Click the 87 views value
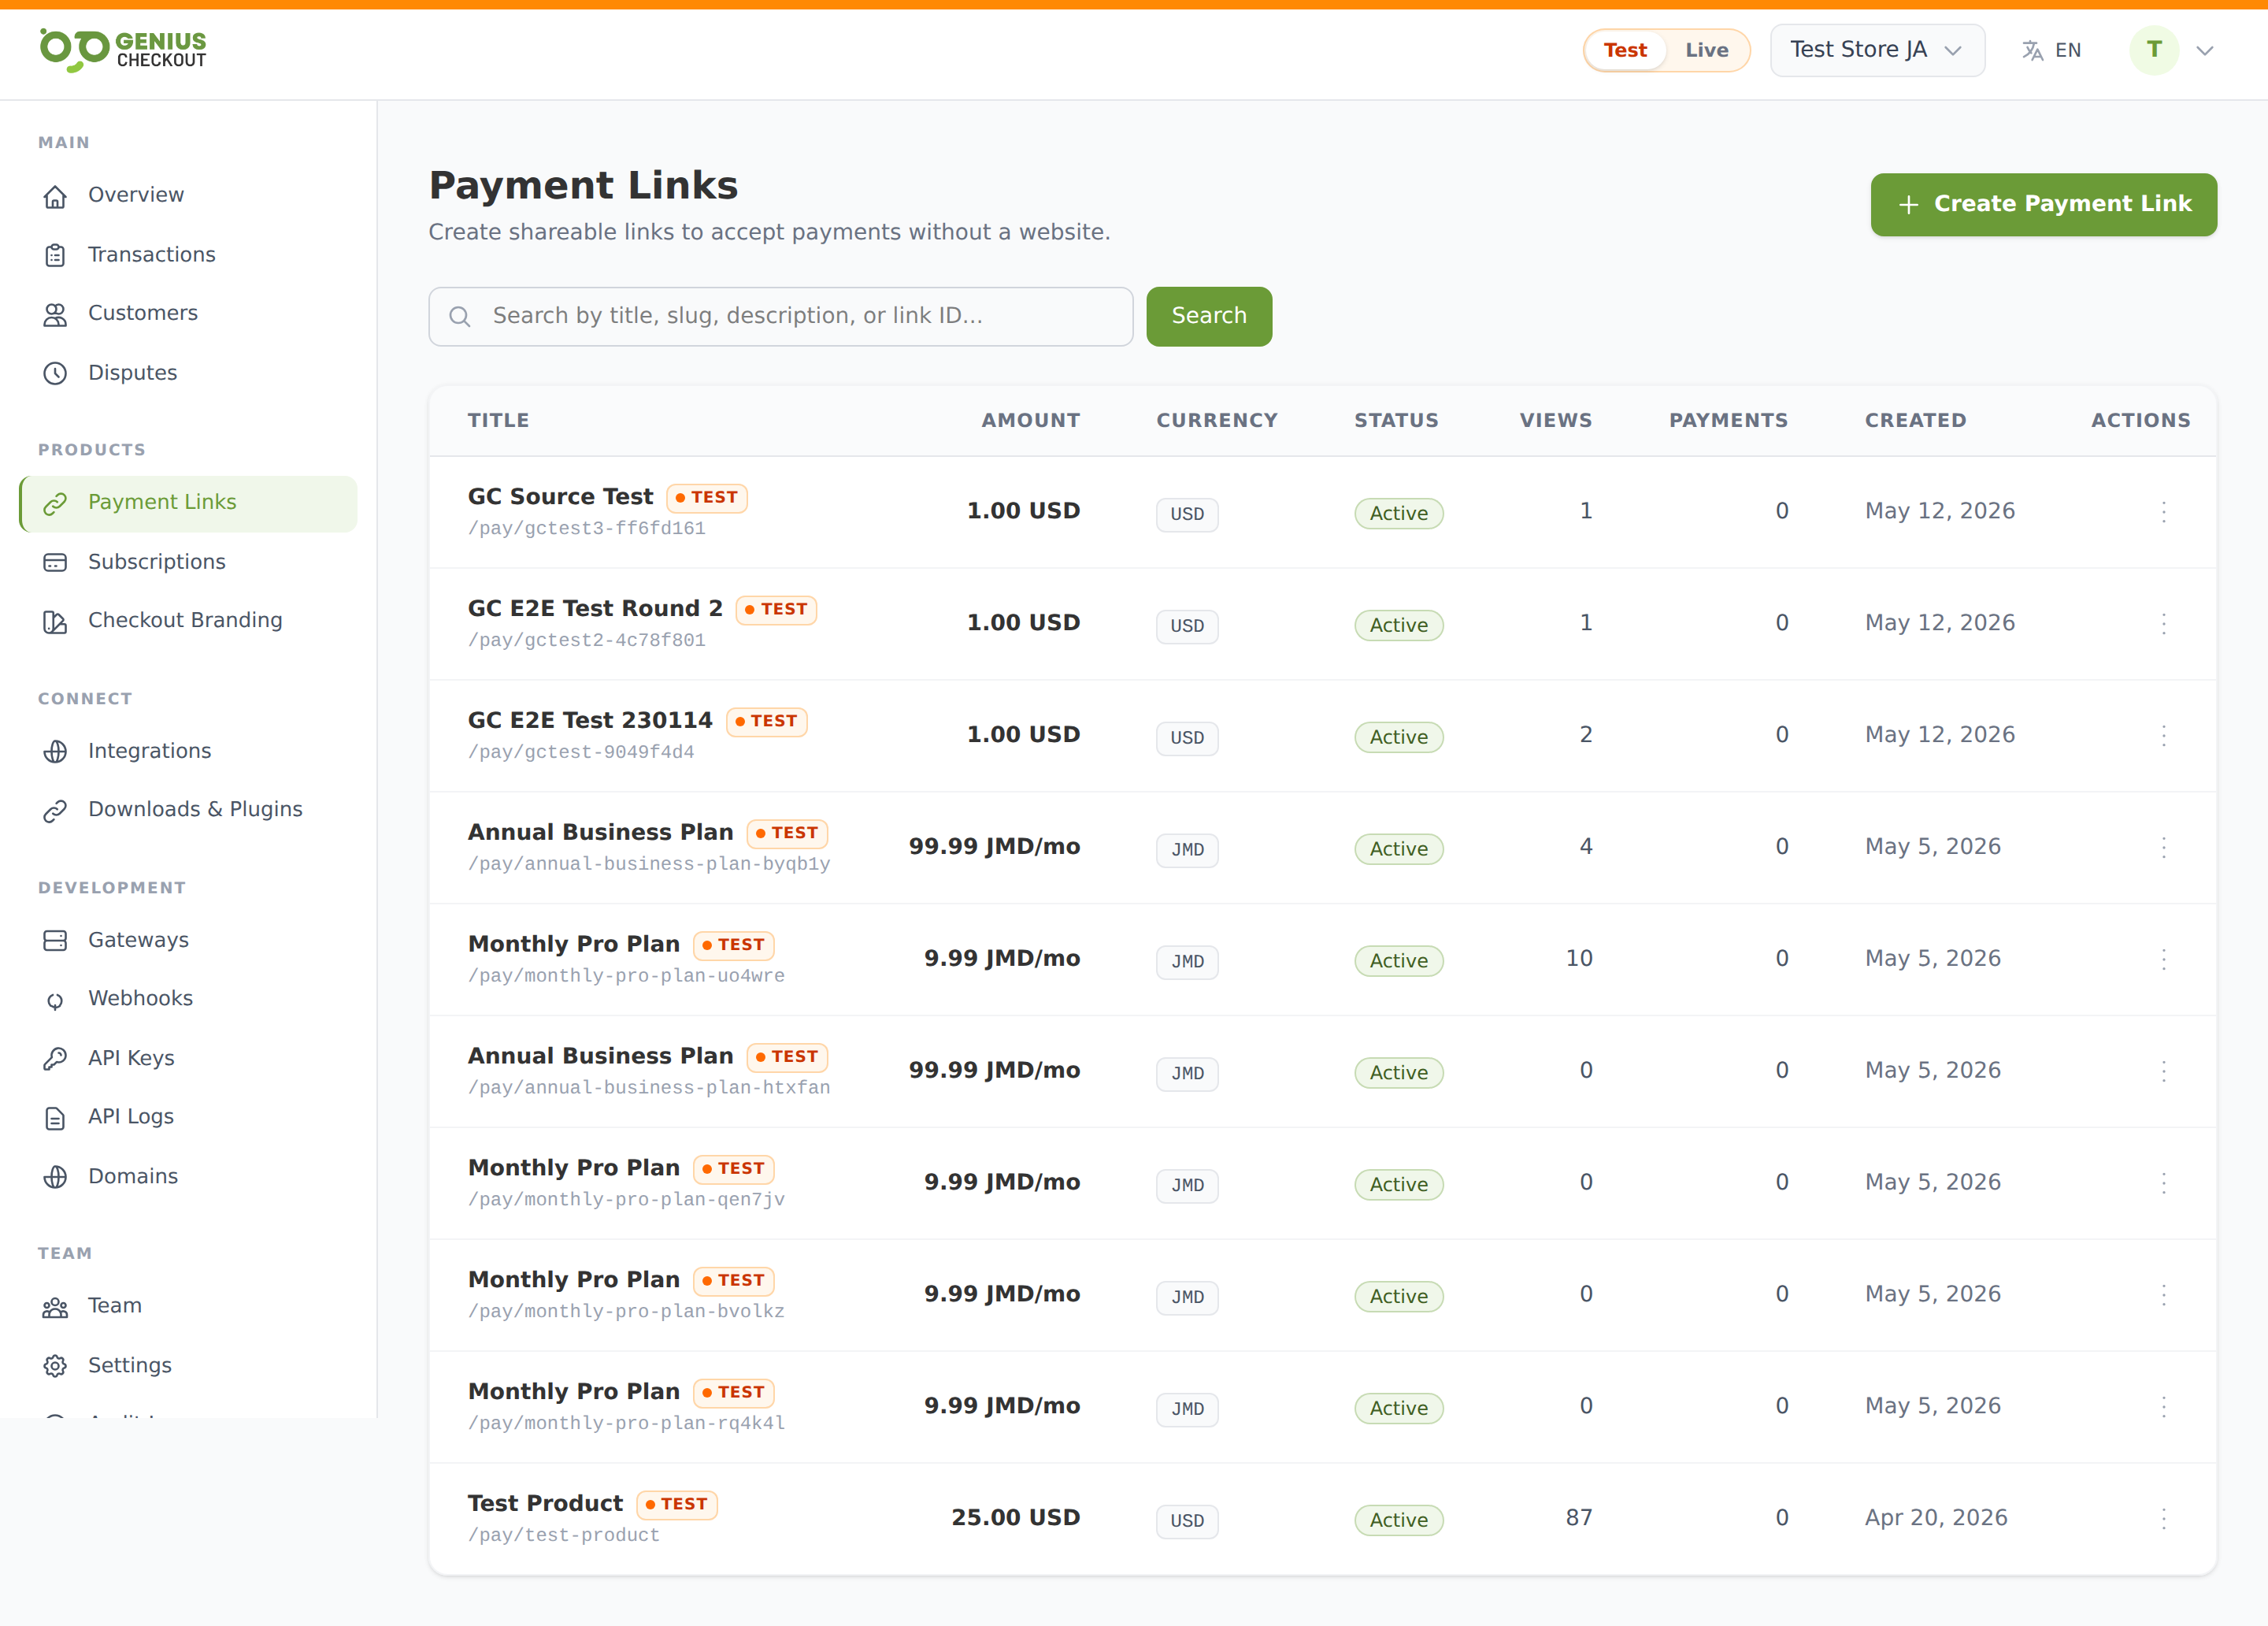Viewport: 2268px width, 1626px height. 1579,1518
